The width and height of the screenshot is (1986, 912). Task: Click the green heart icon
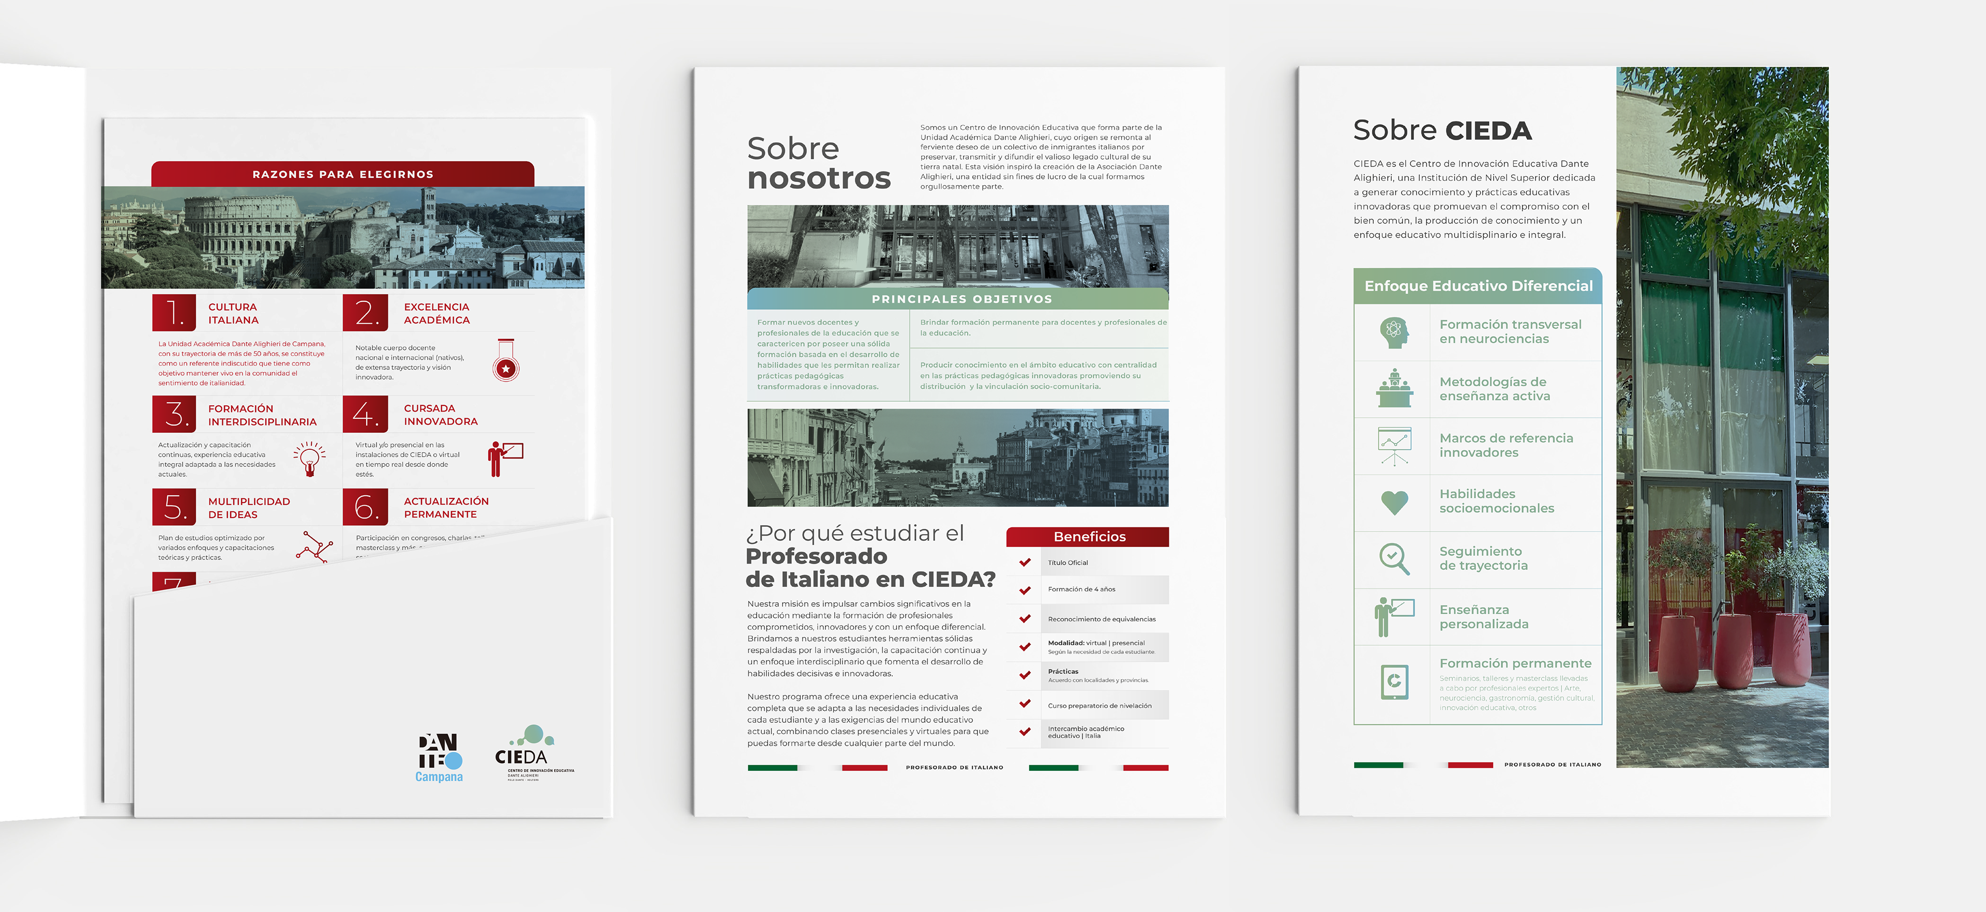click(1394, 503)
